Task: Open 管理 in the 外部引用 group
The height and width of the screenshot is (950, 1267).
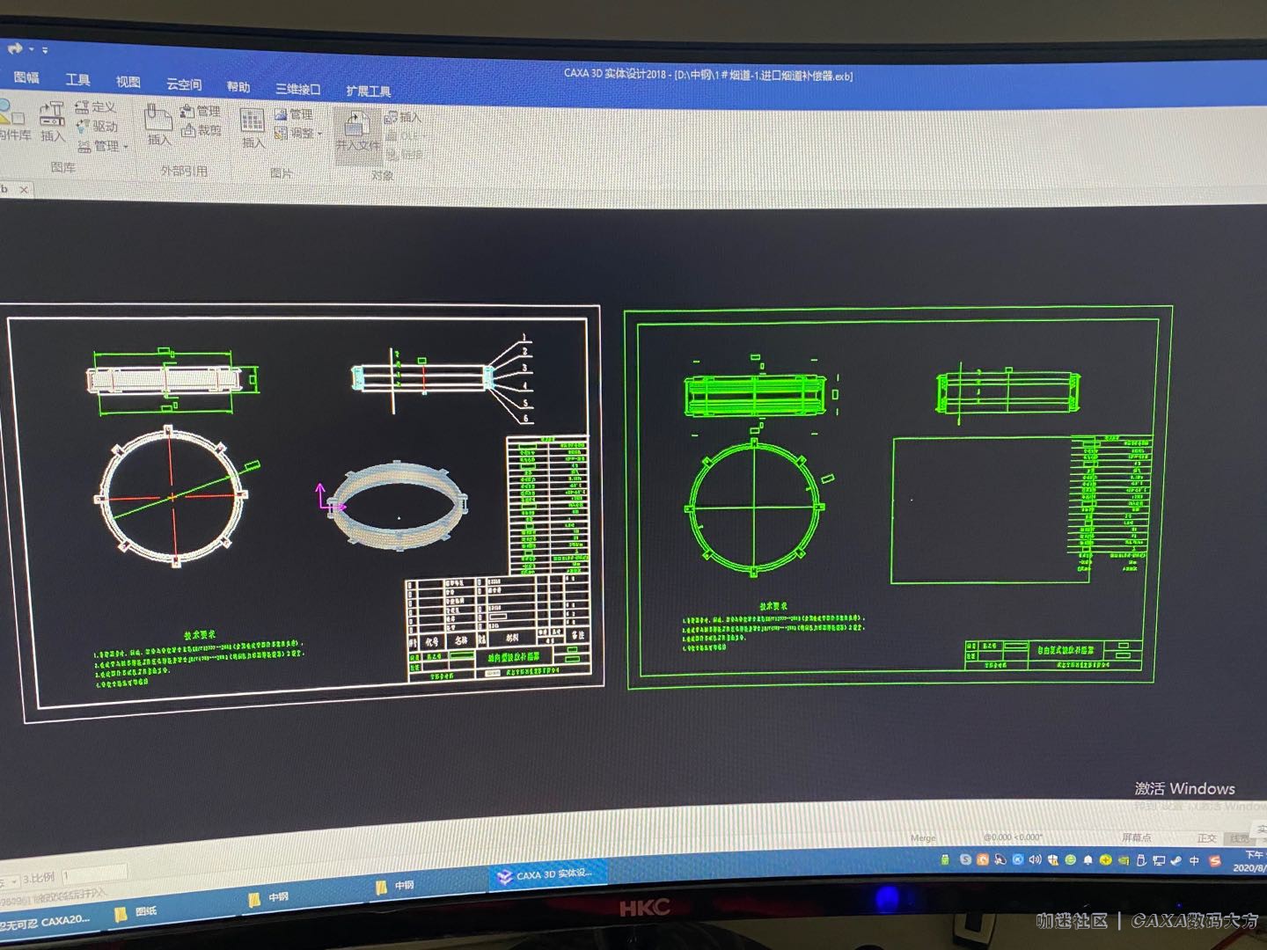Action: click(x=201, y=111)
